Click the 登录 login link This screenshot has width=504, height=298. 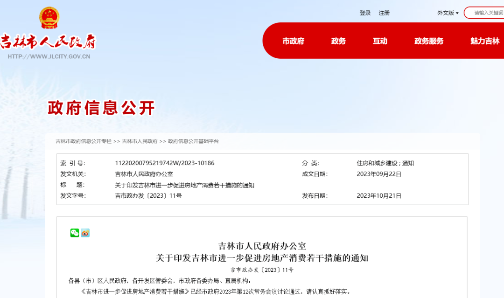[365, 13]
